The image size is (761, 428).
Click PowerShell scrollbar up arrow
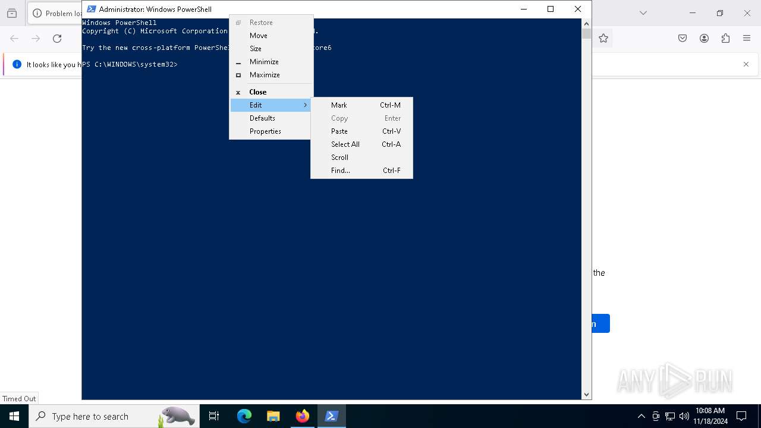click(x=586, y=24)
